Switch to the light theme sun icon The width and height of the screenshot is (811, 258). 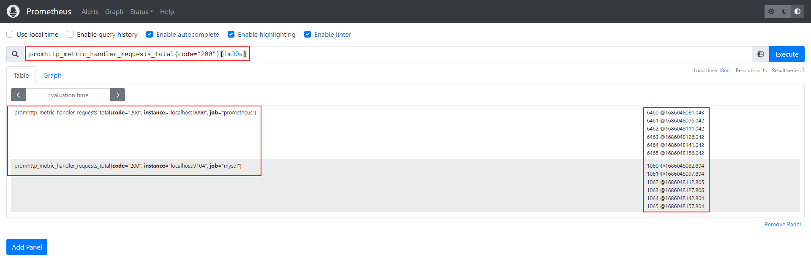pyautogui.click(x=771, y=11)
